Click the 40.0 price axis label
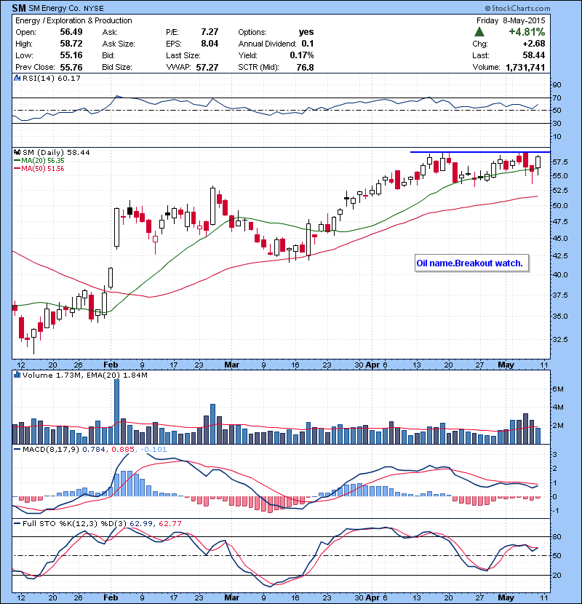This screenshot has height=604, width=582. pyautogui.click(x=560, y=275)
